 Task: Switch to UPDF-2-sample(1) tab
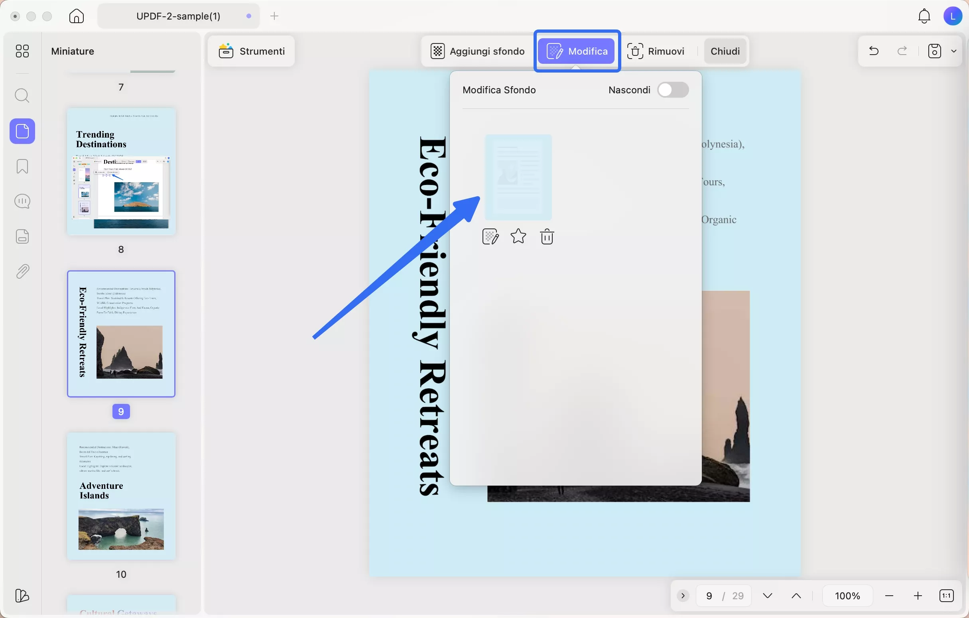(178, 16)
